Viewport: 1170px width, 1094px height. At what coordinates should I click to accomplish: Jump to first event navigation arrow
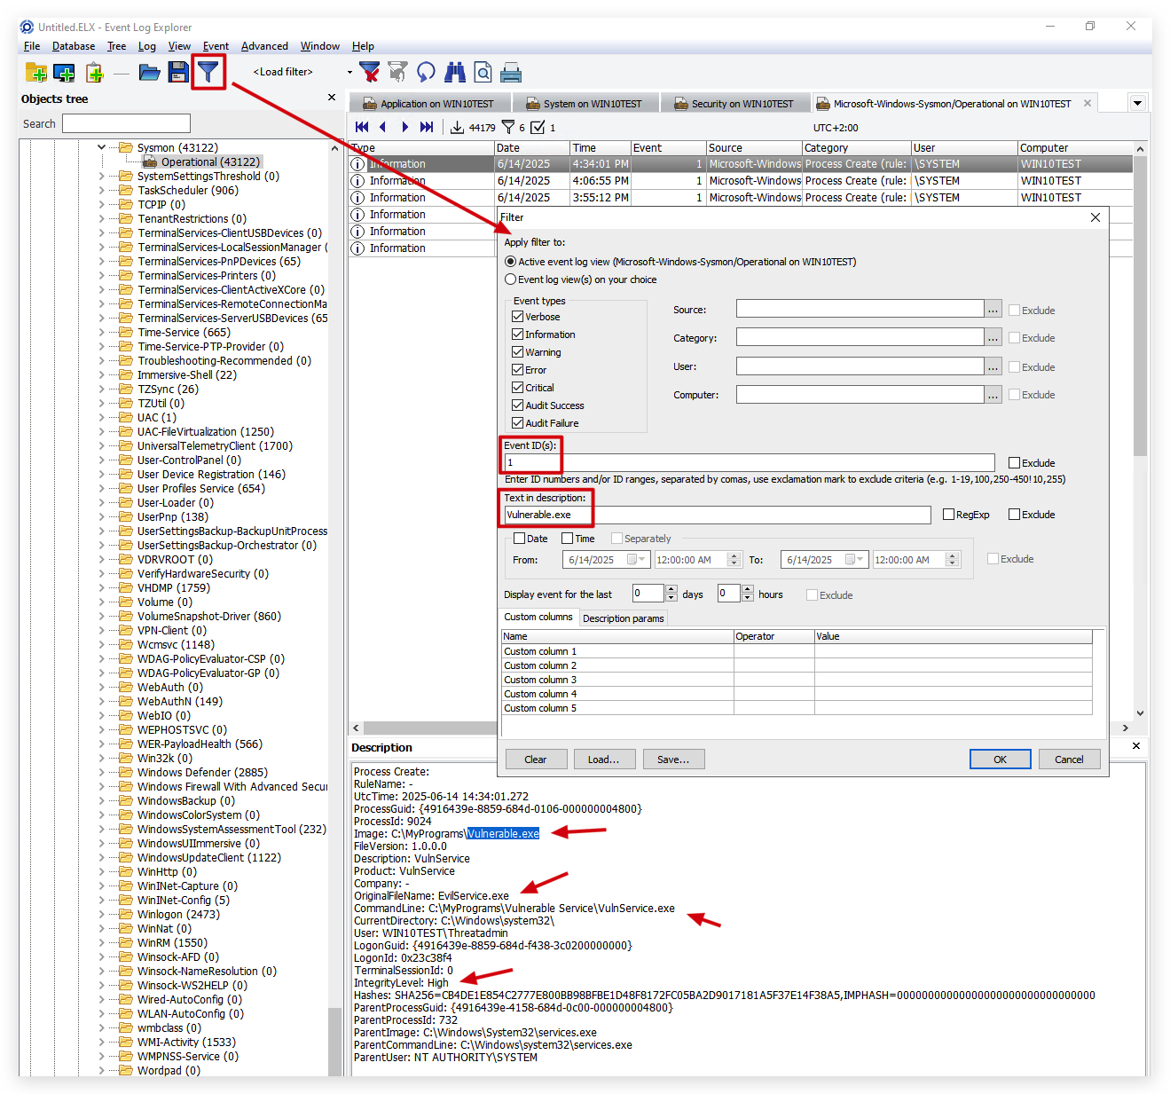[362, 127]
